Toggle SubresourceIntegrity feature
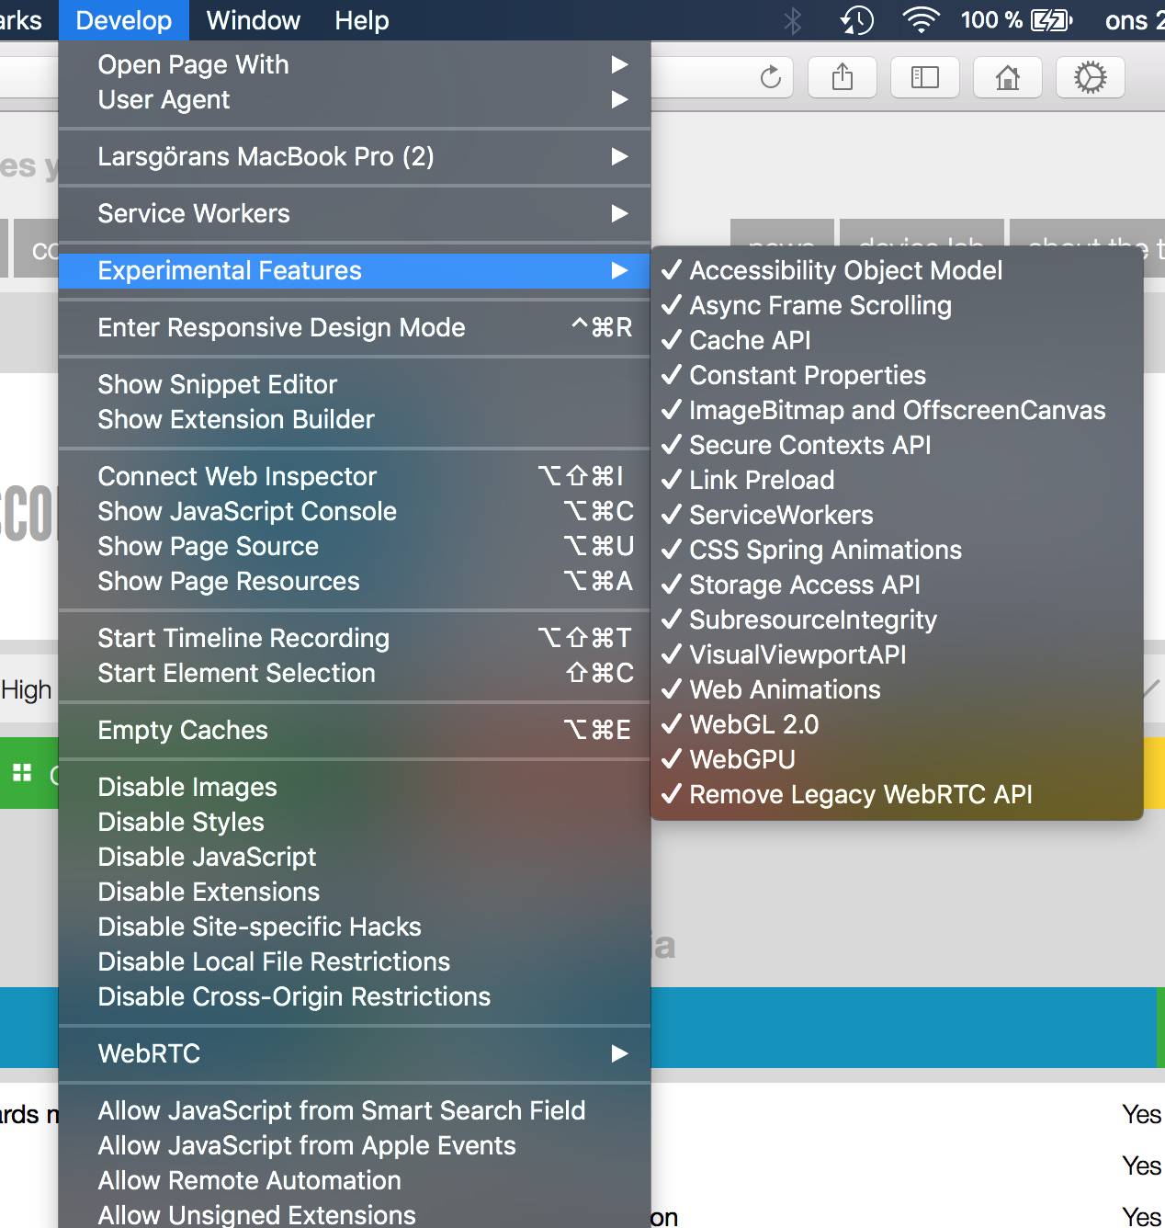 coord(897,620)
